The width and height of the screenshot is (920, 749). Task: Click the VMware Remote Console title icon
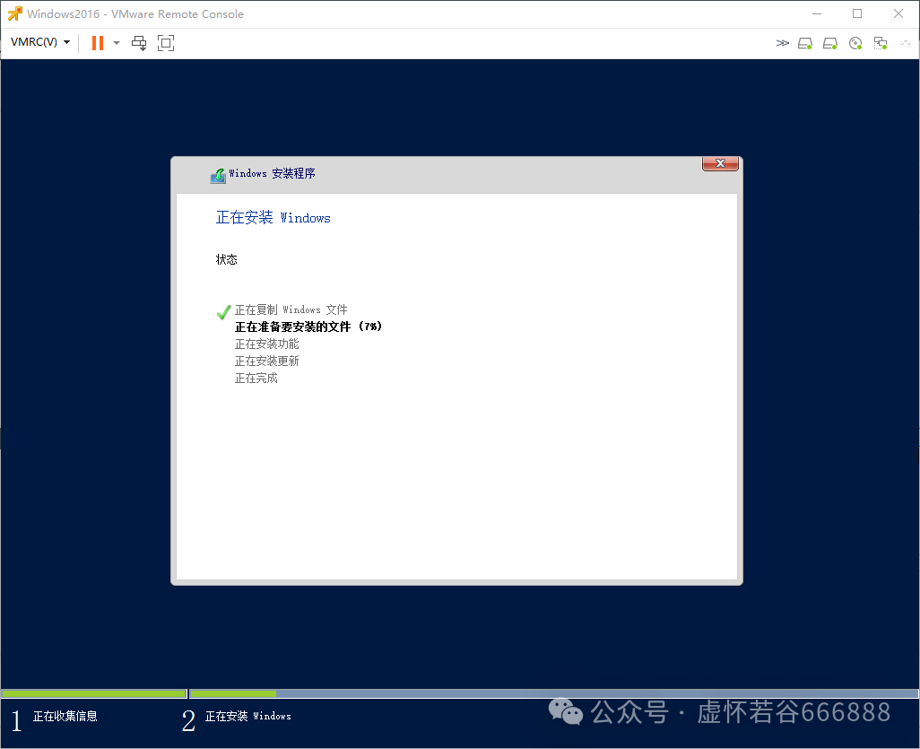(14, 13)
